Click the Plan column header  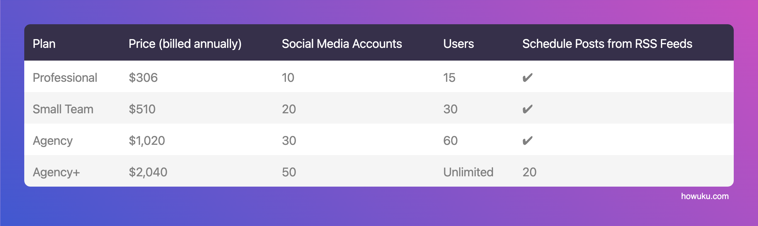pyautogui.click(x=44, y=44)
